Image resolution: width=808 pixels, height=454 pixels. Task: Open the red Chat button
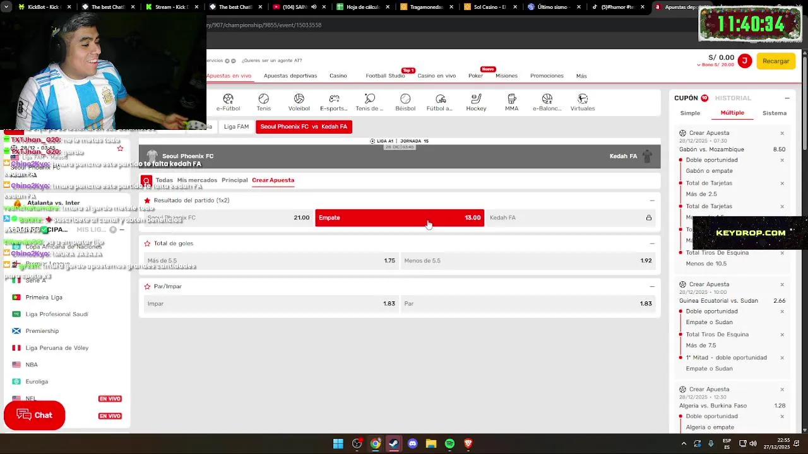pos(34,416)
